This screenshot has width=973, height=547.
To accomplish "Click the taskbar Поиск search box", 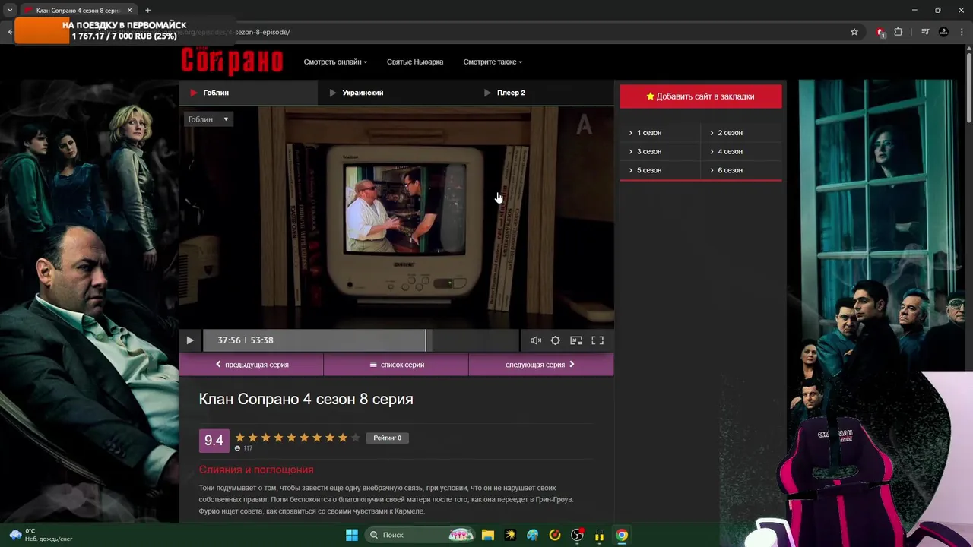I will tap(420, 535).
